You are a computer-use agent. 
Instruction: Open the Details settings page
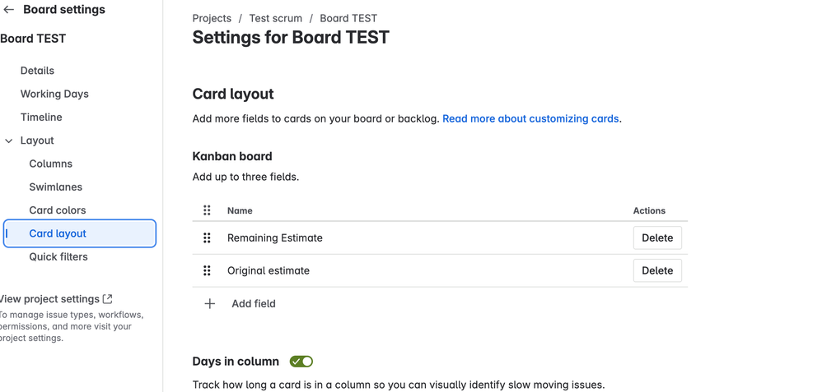click(37, 71)
